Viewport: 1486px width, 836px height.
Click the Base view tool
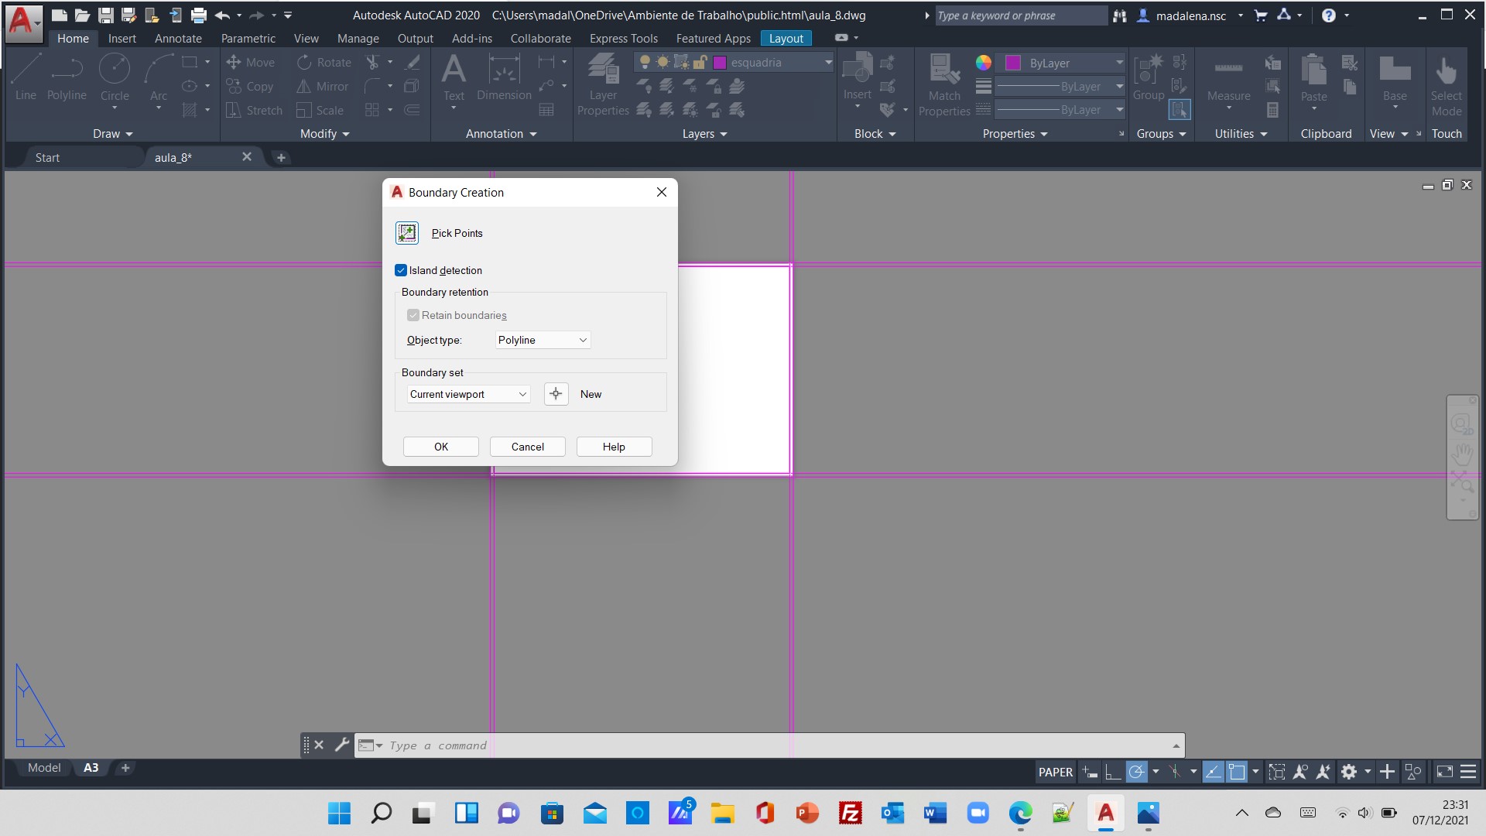coord(1395,77)
